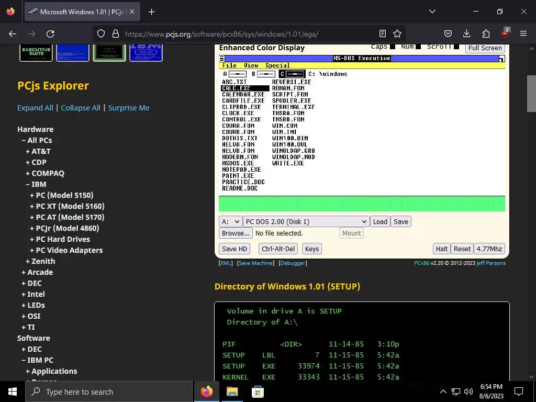Click the MS-DOS Executive zoom box icon

[501, 59]
